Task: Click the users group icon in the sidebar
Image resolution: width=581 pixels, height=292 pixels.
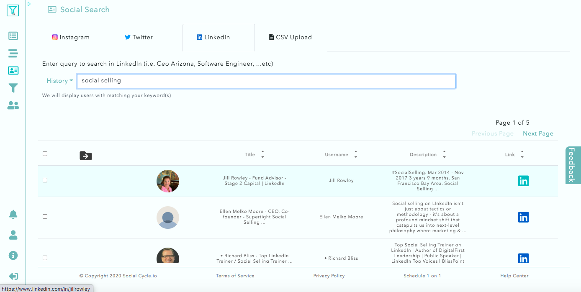Action: (x=13, y=105)
